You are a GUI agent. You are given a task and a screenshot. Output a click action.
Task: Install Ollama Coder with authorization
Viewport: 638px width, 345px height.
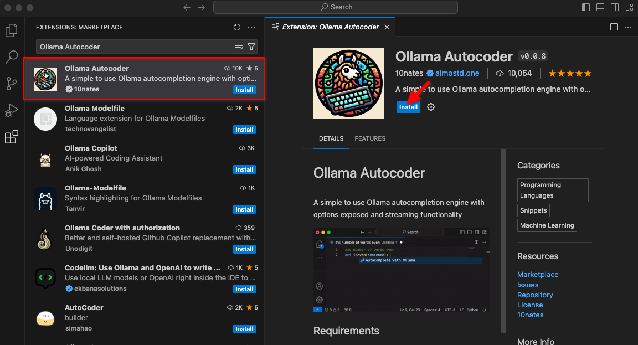tap(245, 249)
